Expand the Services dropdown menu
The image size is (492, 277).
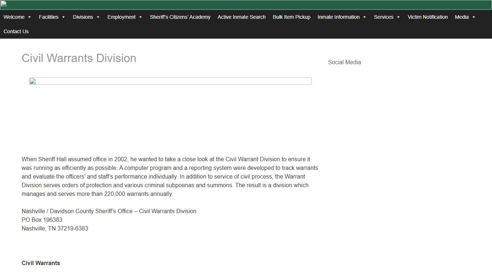pyautogui.click(x=384, y=17)
